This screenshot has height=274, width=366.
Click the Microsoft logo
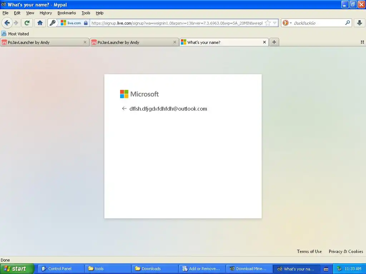(139, 94)
